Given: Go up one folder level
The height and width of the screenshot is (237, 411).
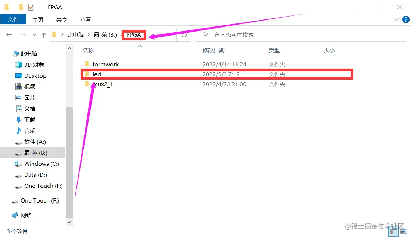Looking at the screenshot, I should [x=44, y=35].
